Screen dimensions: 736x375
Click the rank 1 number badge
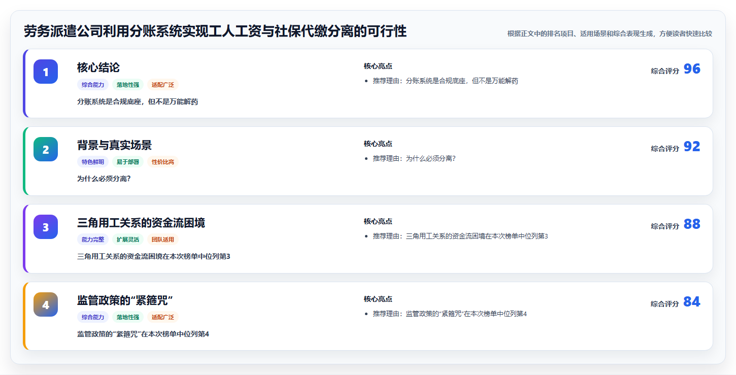[46, 72]
